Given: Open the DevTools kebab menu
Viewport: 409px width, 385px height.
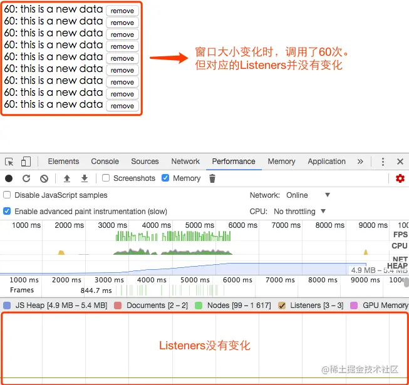Looking at the screenshot, I should click(383, 162).
